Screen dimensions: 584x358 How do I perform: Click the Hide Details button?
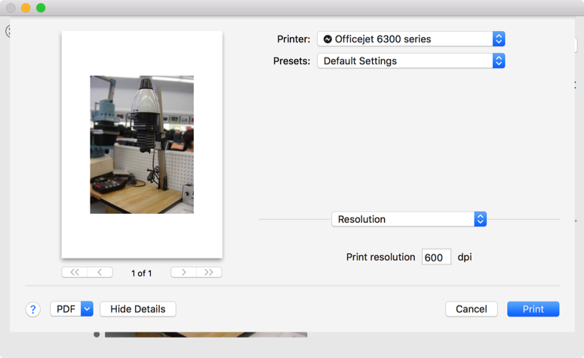point(138,309)
